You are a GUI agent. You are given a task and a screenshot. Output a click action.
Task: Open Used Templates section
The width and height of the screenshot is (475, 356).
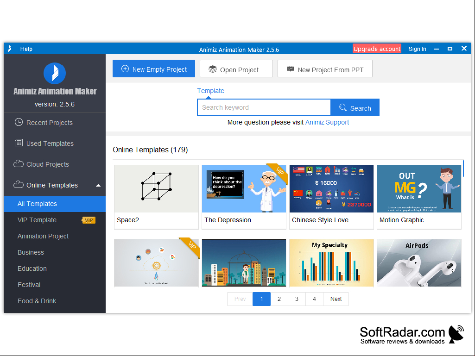(x=55, y=144)
